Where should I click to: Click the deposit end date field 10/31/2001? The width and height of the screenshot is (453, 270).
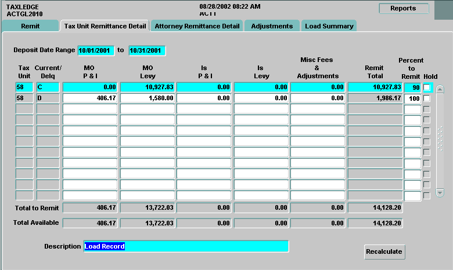[147, 50]
